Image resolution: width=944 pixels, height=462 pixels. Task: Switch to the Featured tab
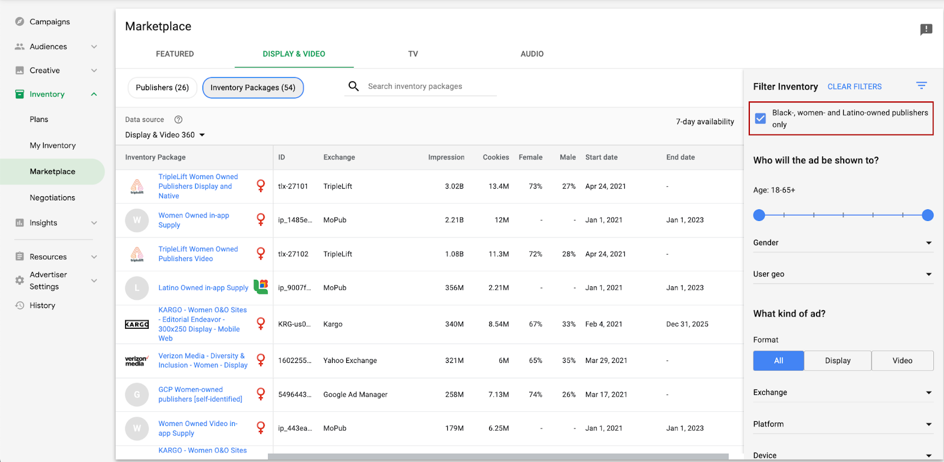pyautogui.click(x=175, y=54)
